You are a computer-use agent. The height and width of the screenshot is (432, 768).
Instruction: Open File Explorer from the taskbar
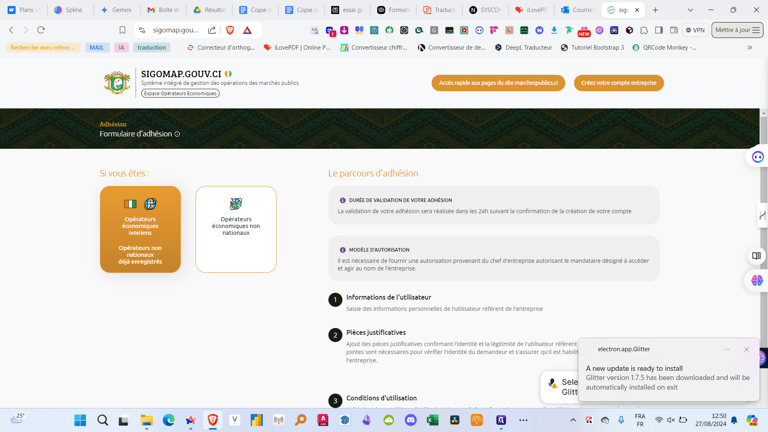pyautogui.click(x=146, y=420)
